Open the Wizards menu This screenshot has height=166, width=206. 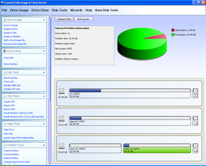76,10
